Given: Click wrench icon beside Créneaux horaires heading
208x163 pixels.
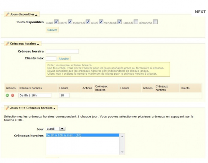Looking at the screenshot, I should click(x=7, y=44).
